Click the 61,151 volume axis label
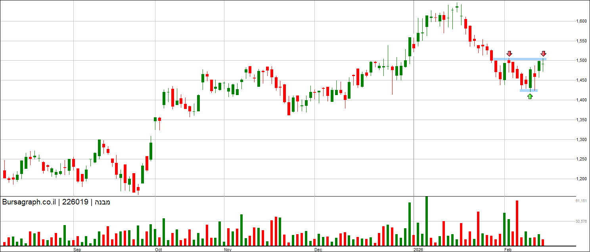 [x=581, y=201]
